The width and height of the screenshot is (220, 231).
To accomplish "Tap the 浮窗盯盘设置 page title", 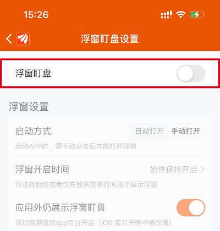I will pyautogui.click(x=110, y=39).
